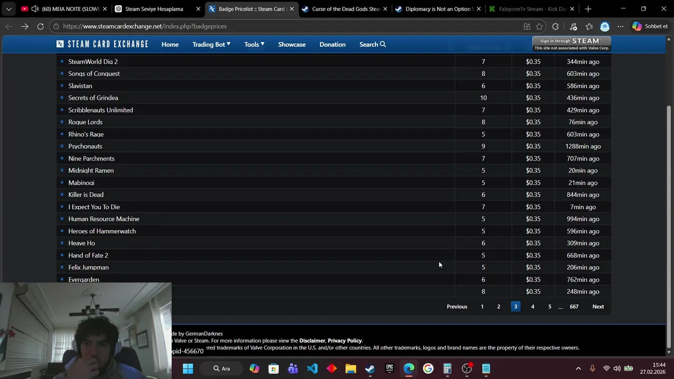Open the Privacy Policy link in footer

tap(344, 341)
